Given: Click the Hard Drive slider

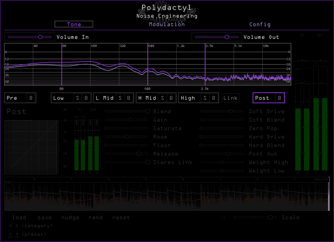Looking at the screenshot, I should pyautogui.click(x=222, y=137).
